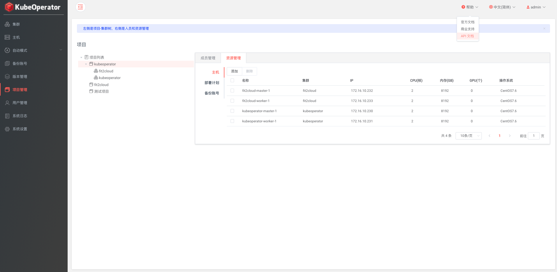Open the 集群 clusters sidebar icon
This screenshot has width=557, height=272.
click(x=7, y=24)
